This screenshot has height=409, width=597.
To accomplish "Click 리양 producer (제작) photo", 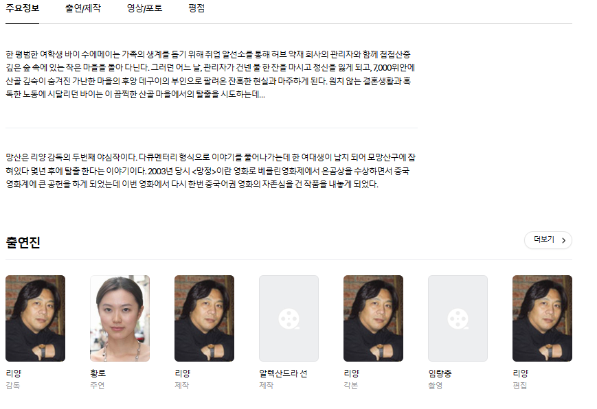I will (205, 318).
